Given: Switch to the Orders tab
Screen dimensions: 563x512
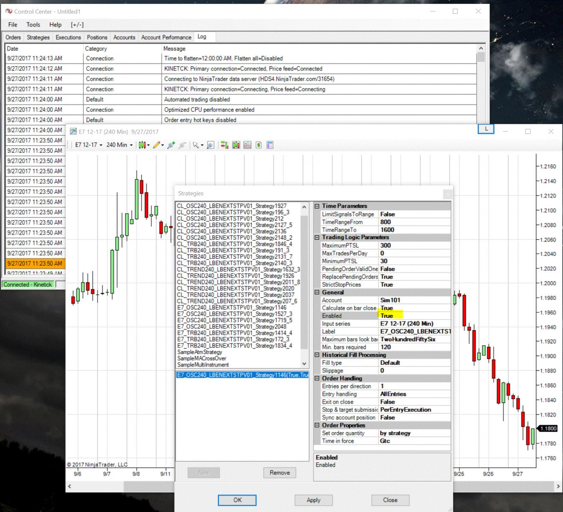Looking at the screenshot, I should (13, 38).
